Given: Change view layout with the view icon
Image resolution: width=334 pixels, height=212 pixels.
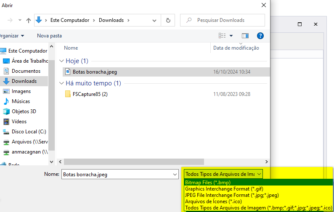Looking at the screenshot, I should (222, 36).
